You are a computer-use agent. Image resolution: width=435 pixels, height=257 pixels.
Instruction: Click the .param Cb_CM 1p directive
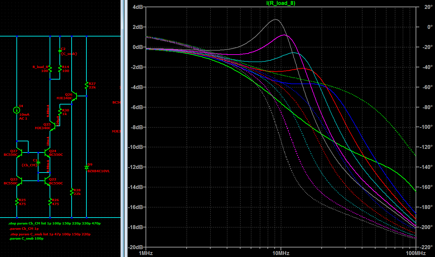[24, 228]
